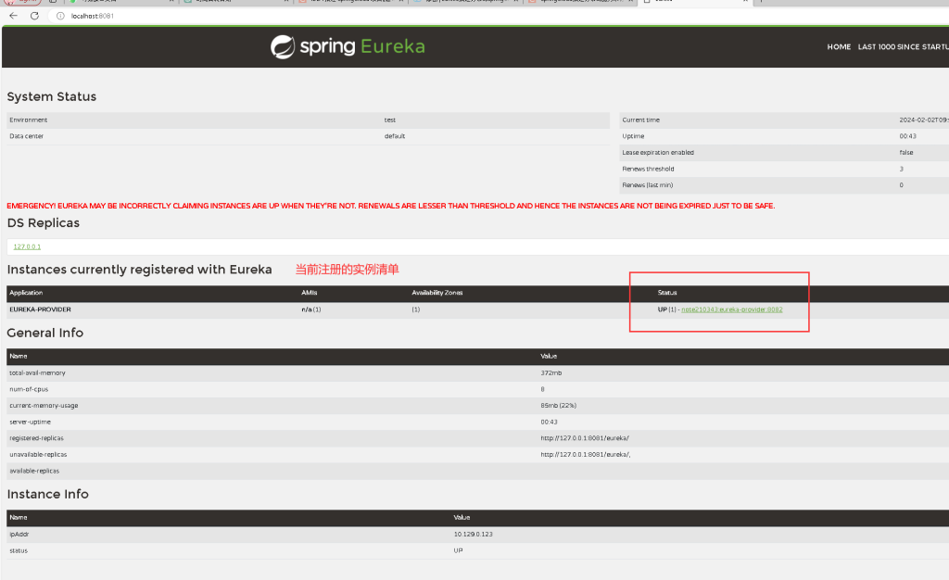Reload the page with the refresh icon
Viewport: 949px width, 580px height.
click(34, 16)
